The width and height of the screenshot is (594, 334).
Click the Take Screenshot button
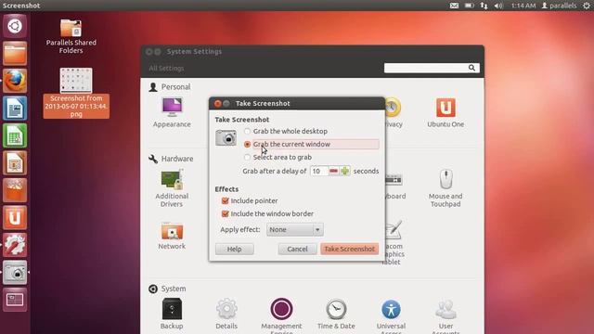(349, 249)
